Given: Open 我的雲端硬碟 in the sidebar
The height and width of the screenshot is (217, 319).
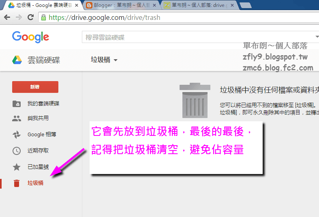Looking at the screenshot, I should (x=43, y=103).
